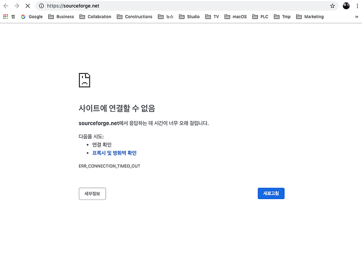This screenshot has width=362, height=269.
Task: Go forward using the forward arrow
Action: (17, 6)
